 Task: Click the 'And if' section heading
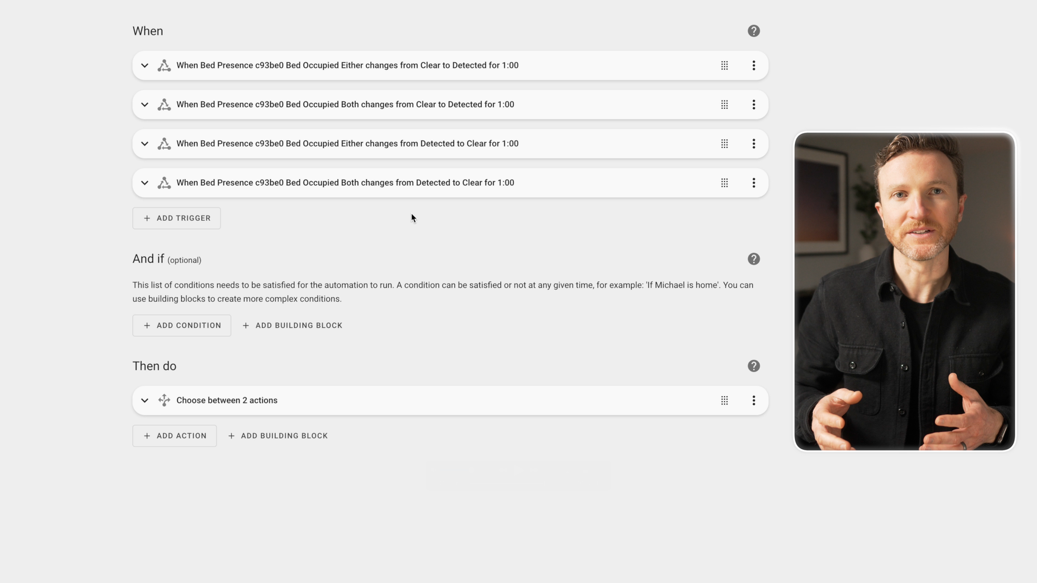point(148,259)
